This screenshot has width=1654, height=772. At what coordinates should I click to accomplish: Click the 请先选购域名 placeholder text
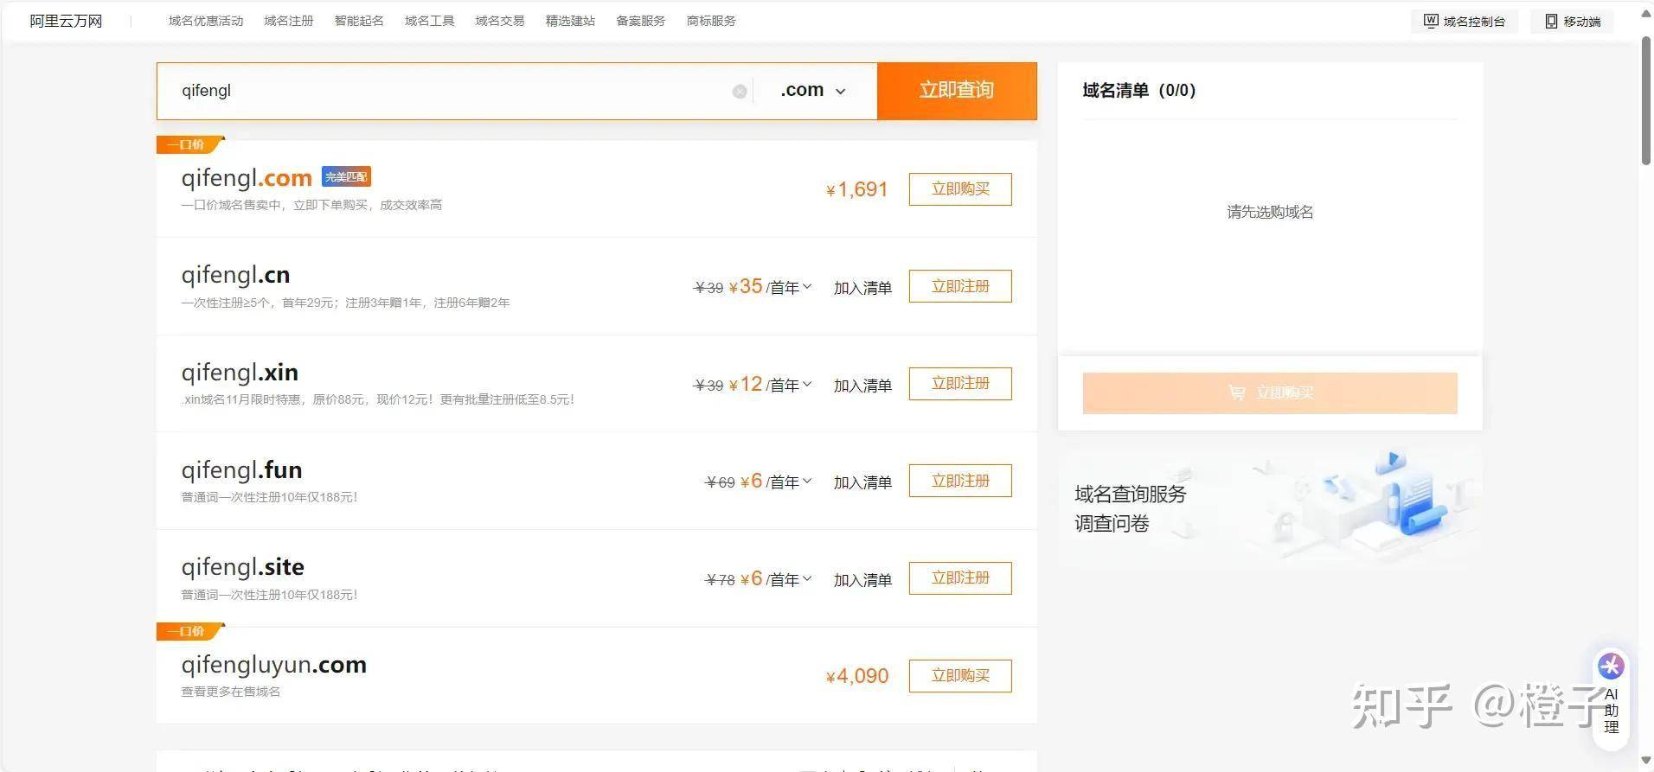pyautogui.click(x=1270, y=212)
